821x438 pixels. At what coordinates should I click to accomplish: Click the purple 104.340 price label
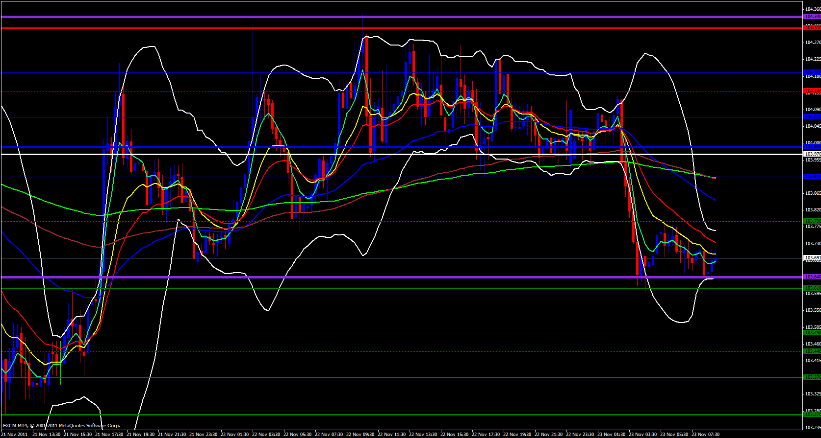point(812,17)
